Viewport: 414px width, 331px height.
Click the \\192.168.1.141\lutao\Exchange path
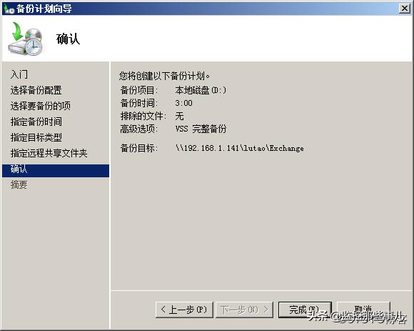point(240,148)
